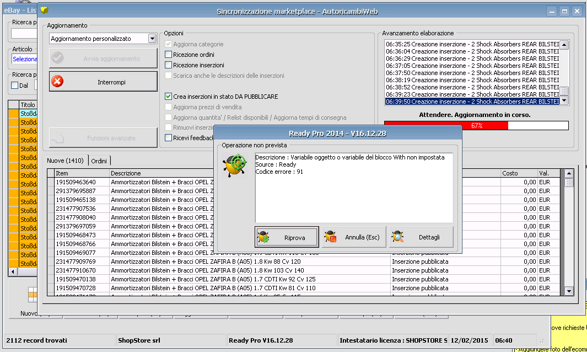The height and width of the screenshot is (352, 587).
Task: Select item 231477907536 row
Action: tap(303, 209)
